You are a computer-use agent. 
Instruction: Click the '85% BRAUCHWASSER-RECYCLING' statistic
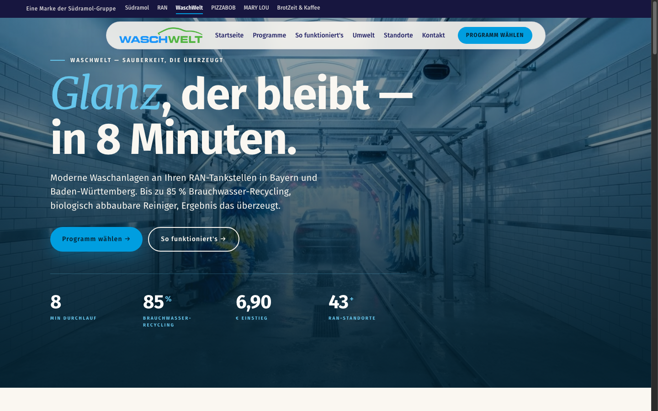(167, 310)
